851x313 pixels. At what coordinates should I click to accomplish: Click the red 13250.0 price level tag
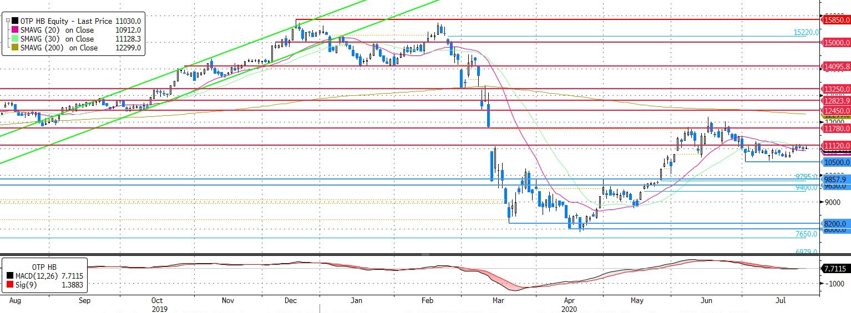(x=837, y=89)
